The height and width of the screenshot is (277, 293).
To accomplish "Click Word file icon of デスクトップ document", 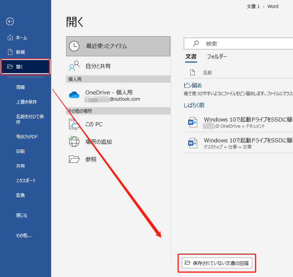I will [193, 143].
